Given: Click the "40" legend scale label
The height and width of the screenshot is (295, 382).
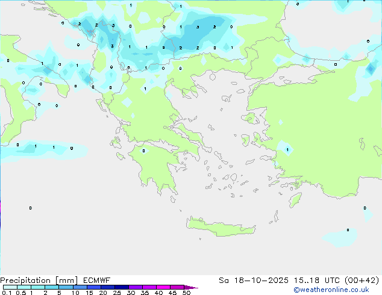Looking at the screenshot, I should click(158, 293).
